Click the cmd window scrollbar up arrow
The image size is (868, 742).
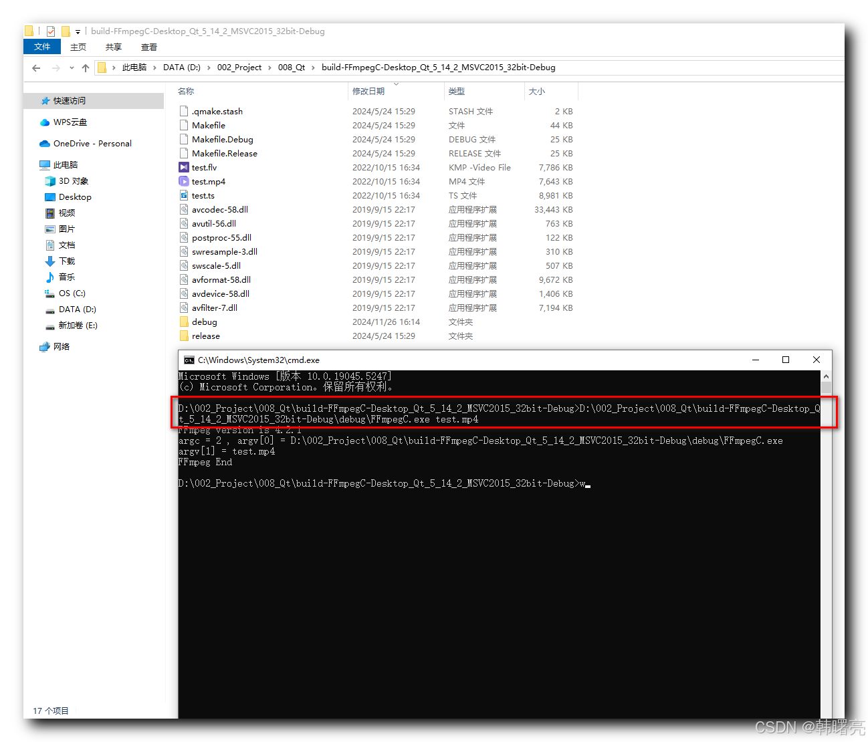[x=827, y=376]
